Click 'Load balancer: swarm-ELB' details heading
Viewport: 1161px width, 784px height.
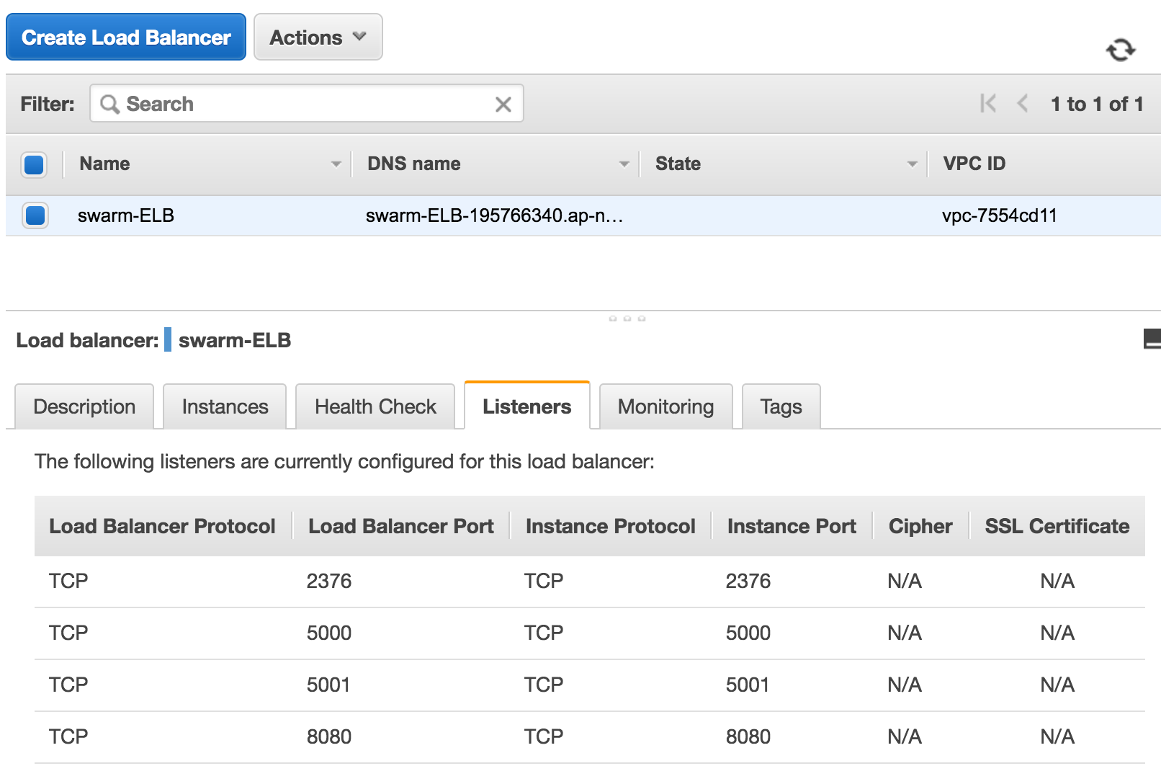coord(153,340)
